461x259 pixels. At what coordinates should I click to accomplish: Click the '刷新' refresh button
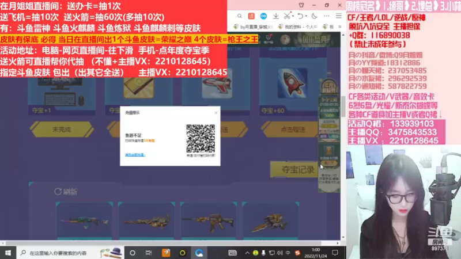pyautogui.click(x=66, y=192)
